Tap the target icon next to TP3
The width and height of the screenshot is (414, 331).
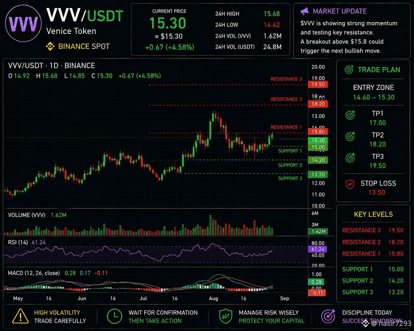(350, 158)
